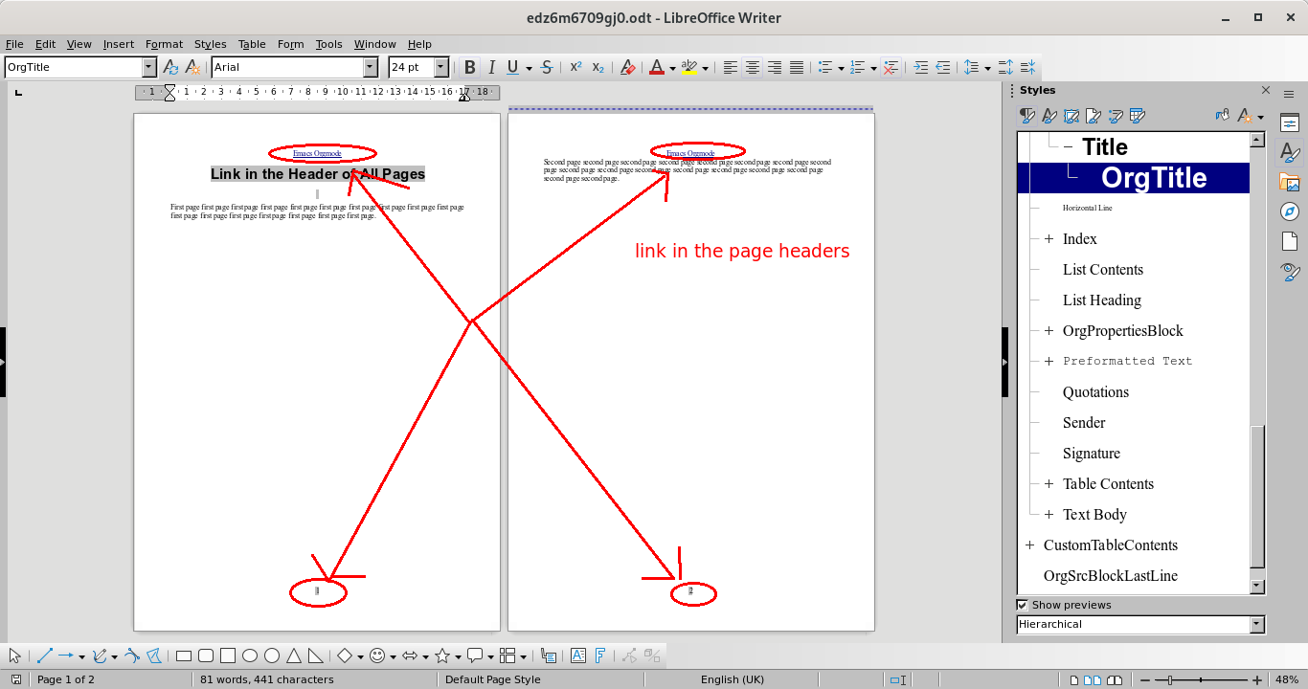The width and height of the screenshot is (1308, 689).
Task: Open the Emacs Orgmode header link on page one
Action: pyautogui.click(x=317, y=153)
